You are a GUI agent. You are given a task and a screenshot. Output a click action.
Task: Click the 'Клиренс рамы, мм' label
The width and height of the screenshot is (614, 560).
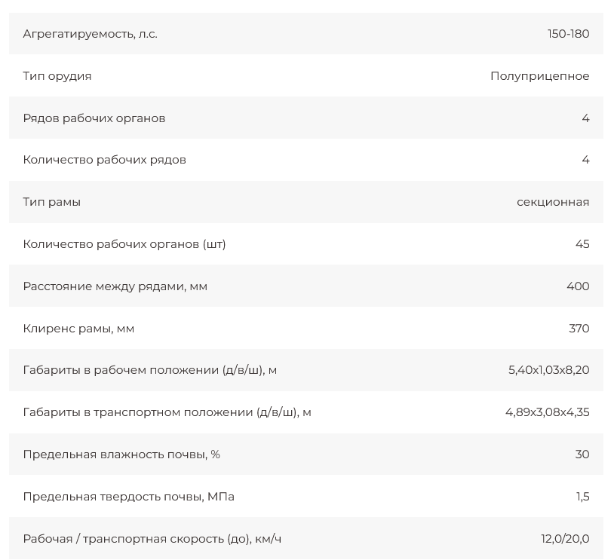coord(78,329)
